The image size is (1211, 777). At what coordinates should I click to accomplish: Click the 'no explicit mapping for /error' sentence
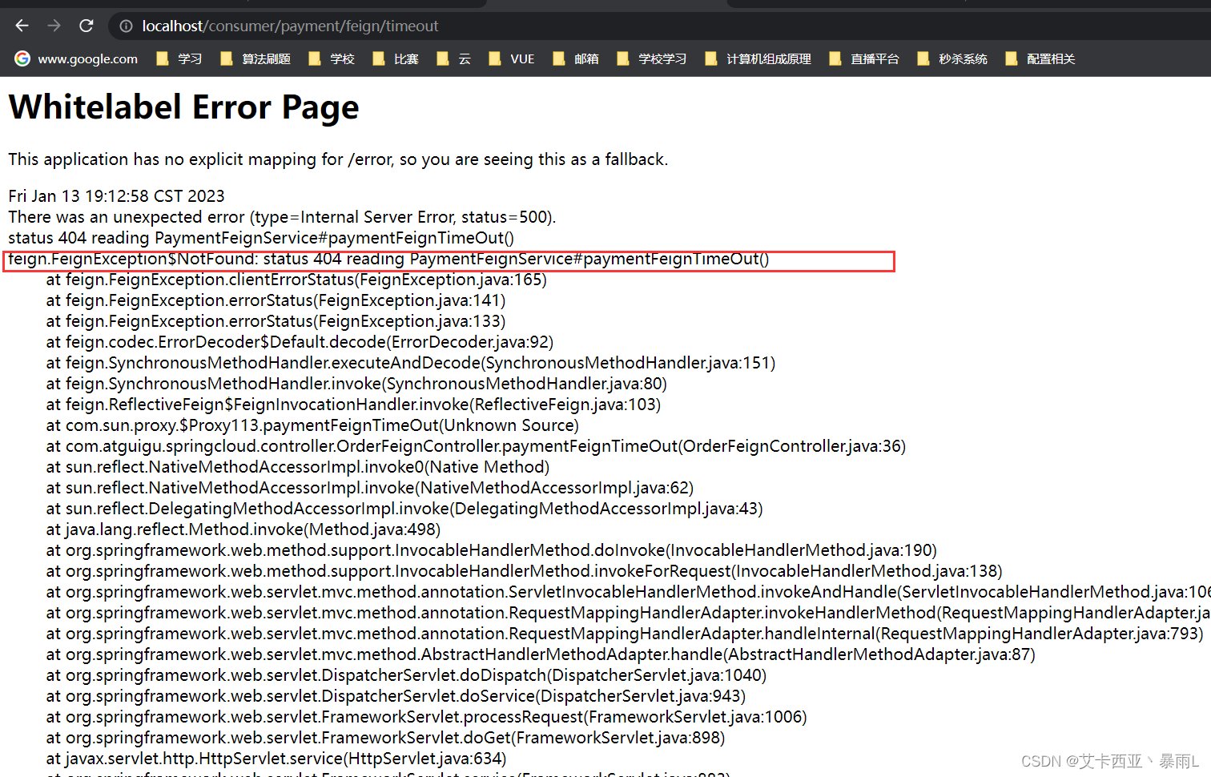point(338,159)
